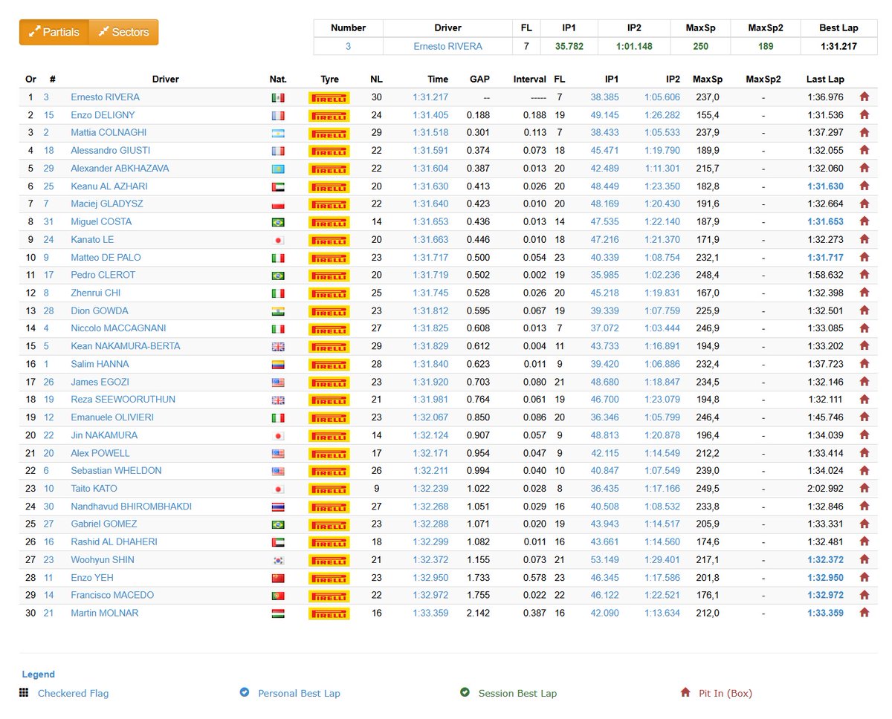The width and height of the screenshot is (892, 719).
Task: Click the Thai flag beside Nandhavud BHIROMBHAKDI
Action: tap(278, 507)
